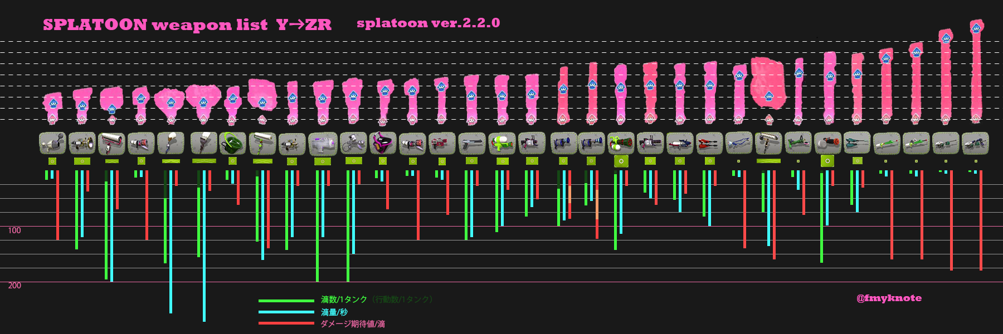Click the cyan legend label '滴量/秒'
Screen dimensions: 1003x334
tap(334, 312)
